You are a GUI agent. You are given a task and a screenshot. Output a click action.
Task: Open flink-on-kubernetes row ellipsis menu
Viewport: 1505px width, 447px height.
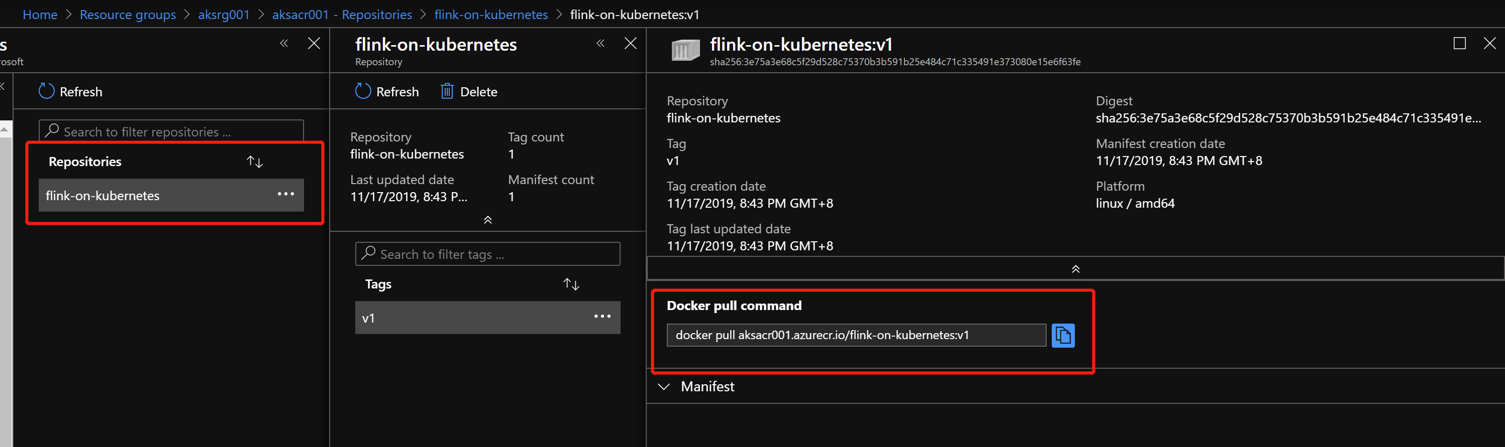click(x=286, y=194)
